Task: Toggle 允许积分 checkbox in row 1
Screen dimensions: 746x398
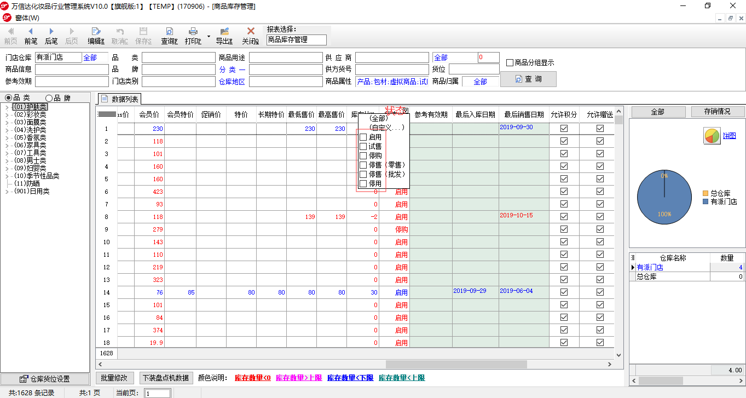Action: point(564,129)
